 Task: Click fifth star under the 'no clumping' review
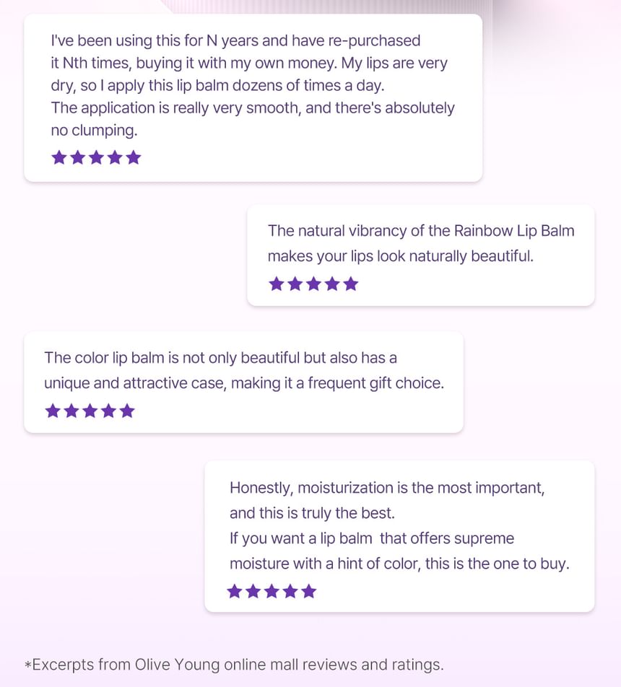coord(134,157)
